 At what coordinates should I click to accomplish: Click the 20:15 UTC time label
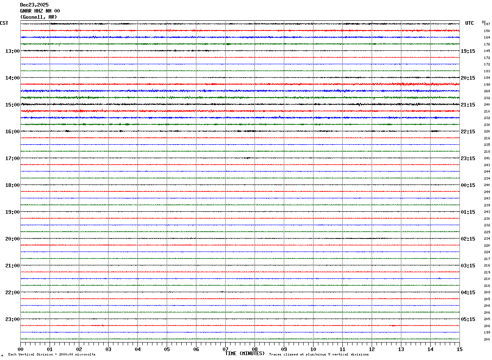click(468, 78)
